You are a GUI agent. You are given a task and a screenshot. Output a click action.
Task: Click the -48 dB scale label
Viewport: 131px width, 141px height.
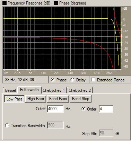pyautogui.click(x=125, y=67)
